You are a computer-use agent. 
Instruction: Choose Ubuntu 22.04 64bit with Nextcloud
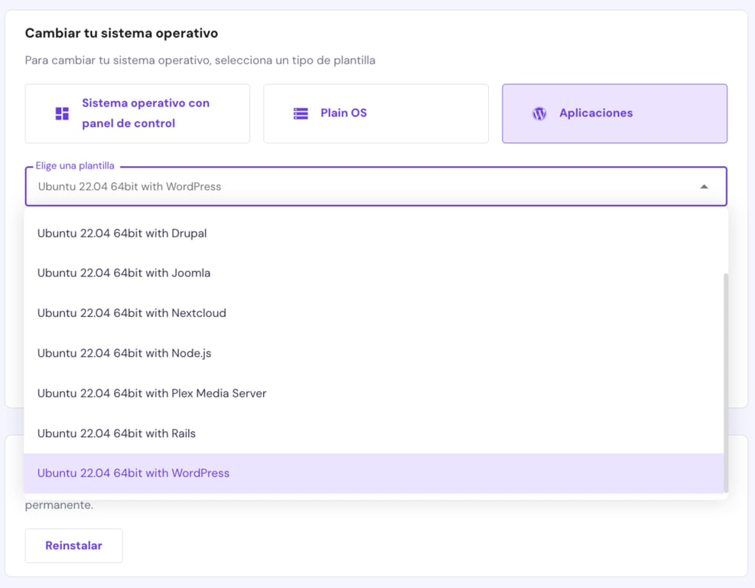(132, 313)
